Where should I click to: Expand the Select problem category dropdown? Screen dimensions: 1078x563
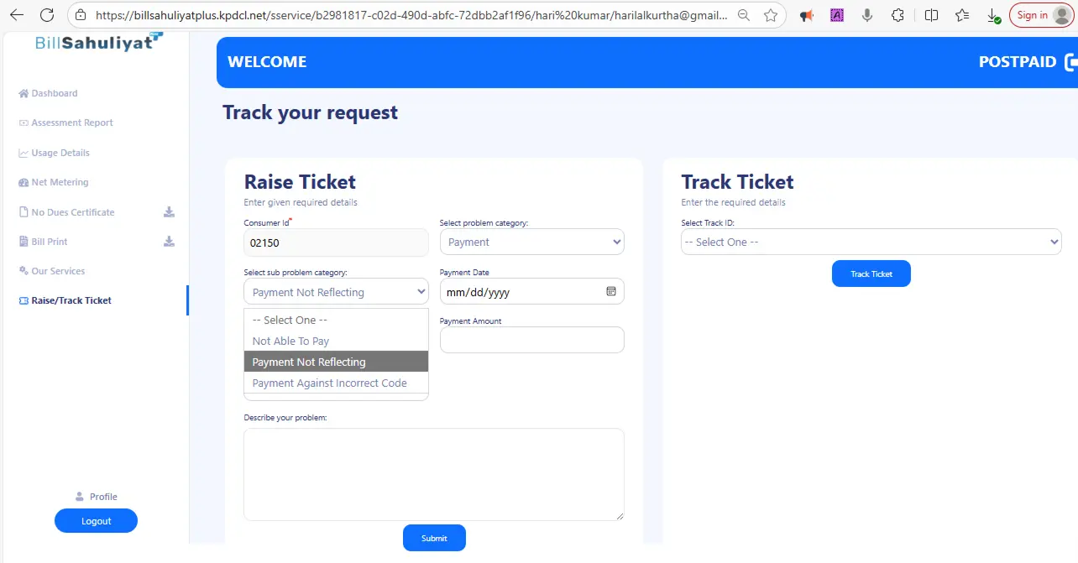point(531,242)
